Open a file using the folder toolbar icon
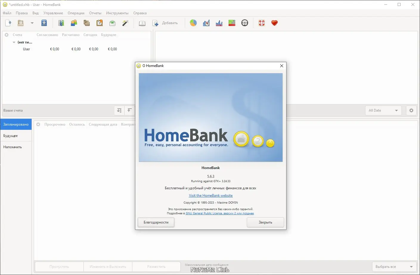420x275 pixels. pyautogui.click(x=21, y=23)
